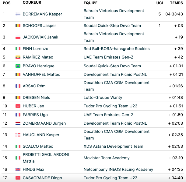Click the France flag beside ARSAC Rémi

(x=18, y=86)
